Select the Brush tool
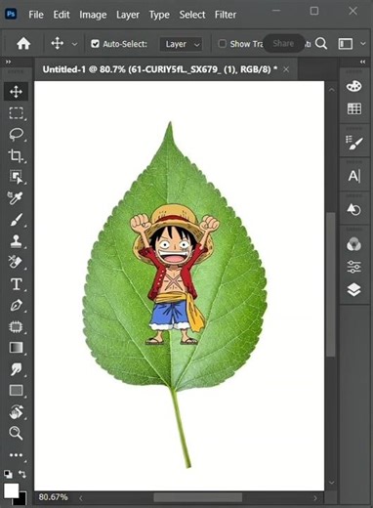Screen dimensions: 373x508 (16, 220)
